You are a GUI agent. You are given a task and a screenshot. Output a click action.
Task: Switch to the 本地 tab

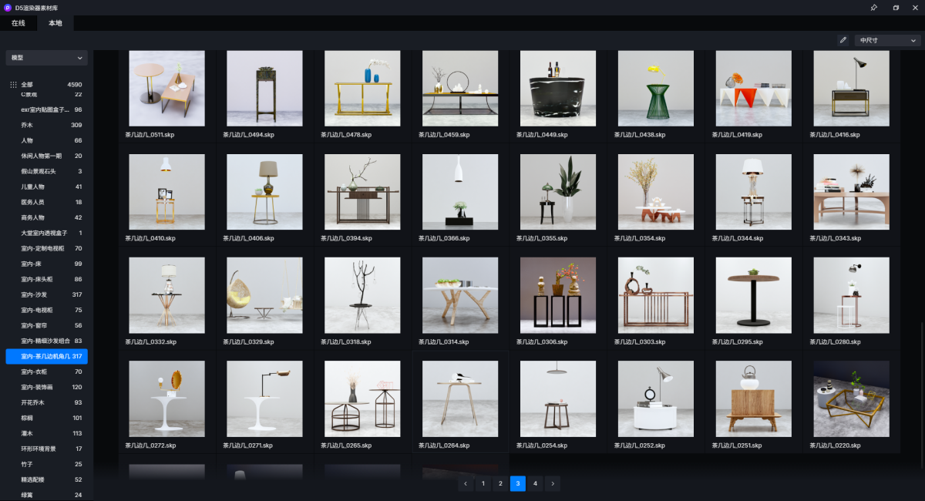click(x=55, y=23)
